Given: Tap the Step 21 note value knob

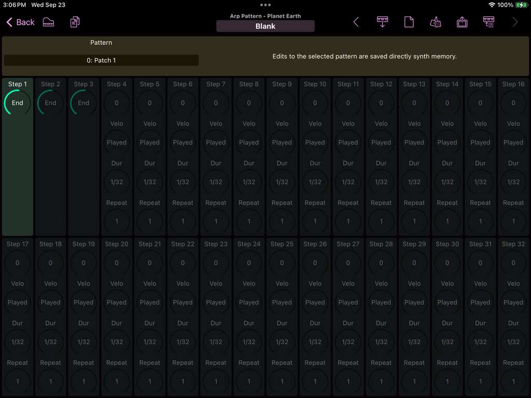Looking at the screenshot, I should click(x=150, y=263).
